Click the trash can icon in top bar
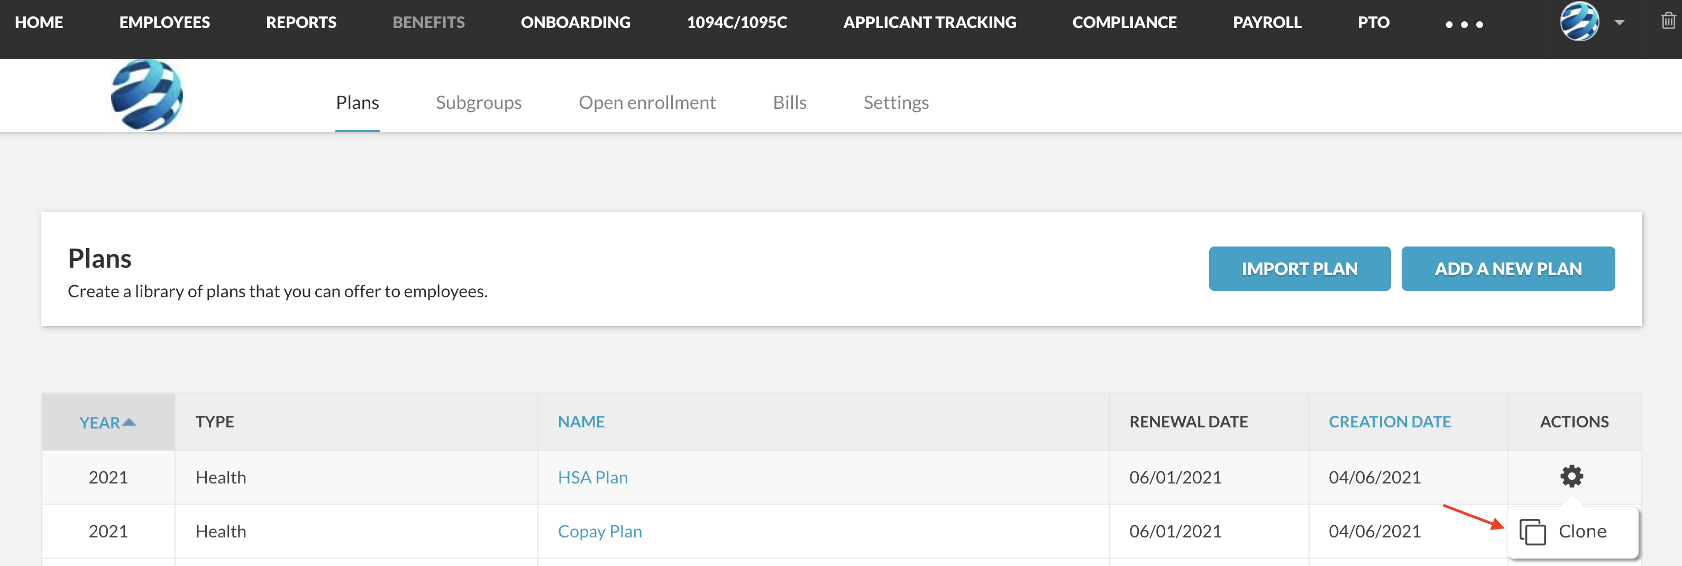 click(1668, 22)
